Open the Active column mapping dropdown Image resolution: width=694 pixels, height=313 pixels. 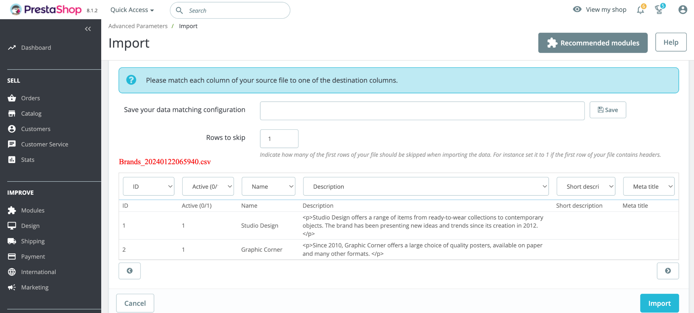pyautogui.click(x=208, y=186)
